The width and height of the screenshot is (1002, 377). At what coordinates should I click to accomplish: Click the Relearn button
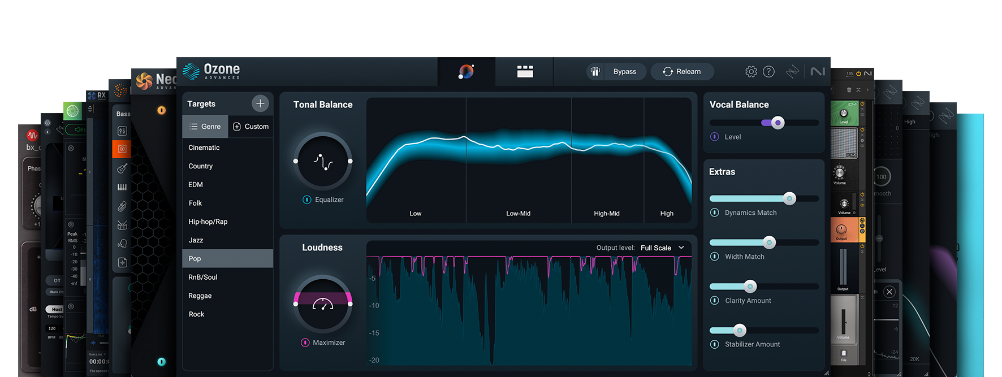[x=682, y=71]
